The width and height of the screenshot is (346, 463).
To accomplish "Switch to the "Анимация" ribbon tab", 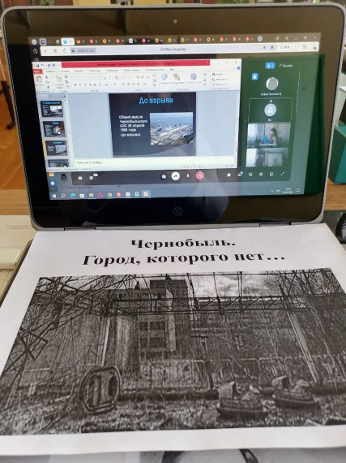I will click(x=112, y=71).
